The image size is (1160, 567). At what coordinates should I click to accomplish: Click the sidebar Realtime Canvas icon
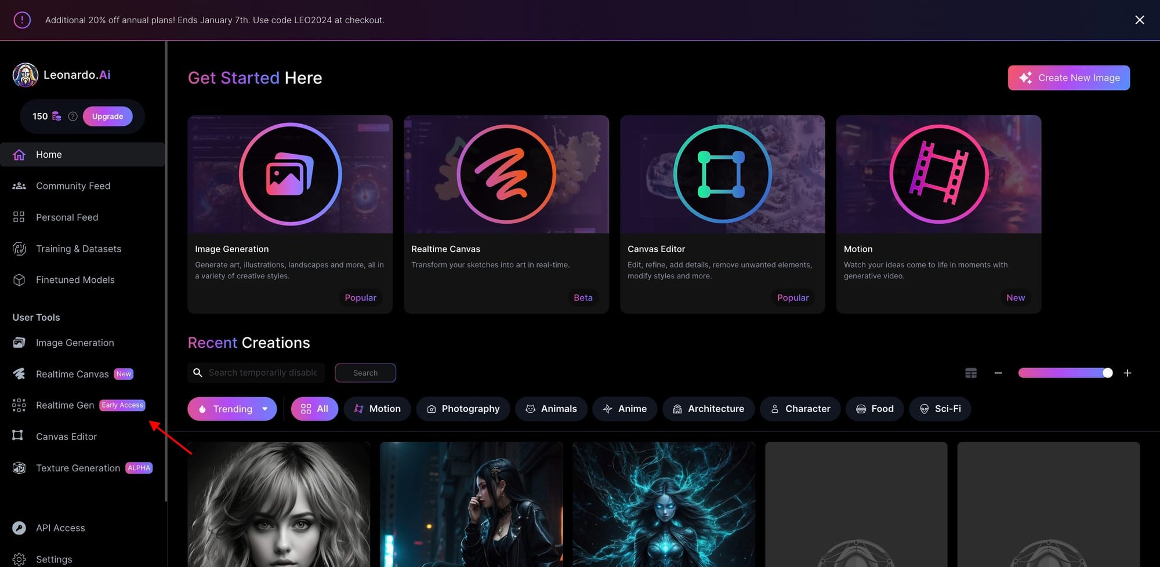pos(19,374)
